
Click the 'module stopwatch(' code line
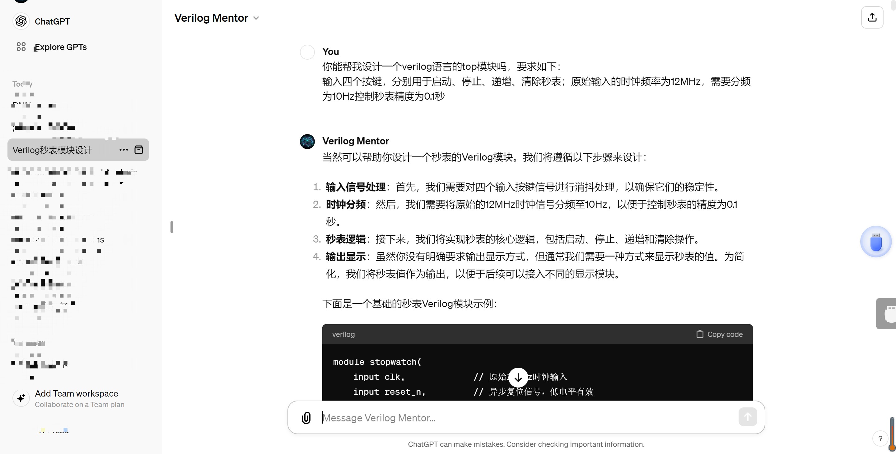(377, 362)
